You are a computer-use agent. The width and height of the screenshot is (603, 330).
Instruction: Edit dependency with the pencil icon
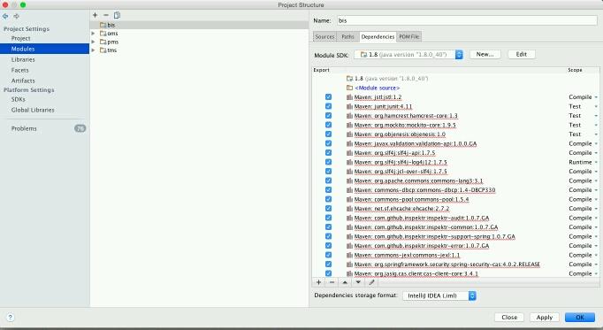click(x=371, y=282)
